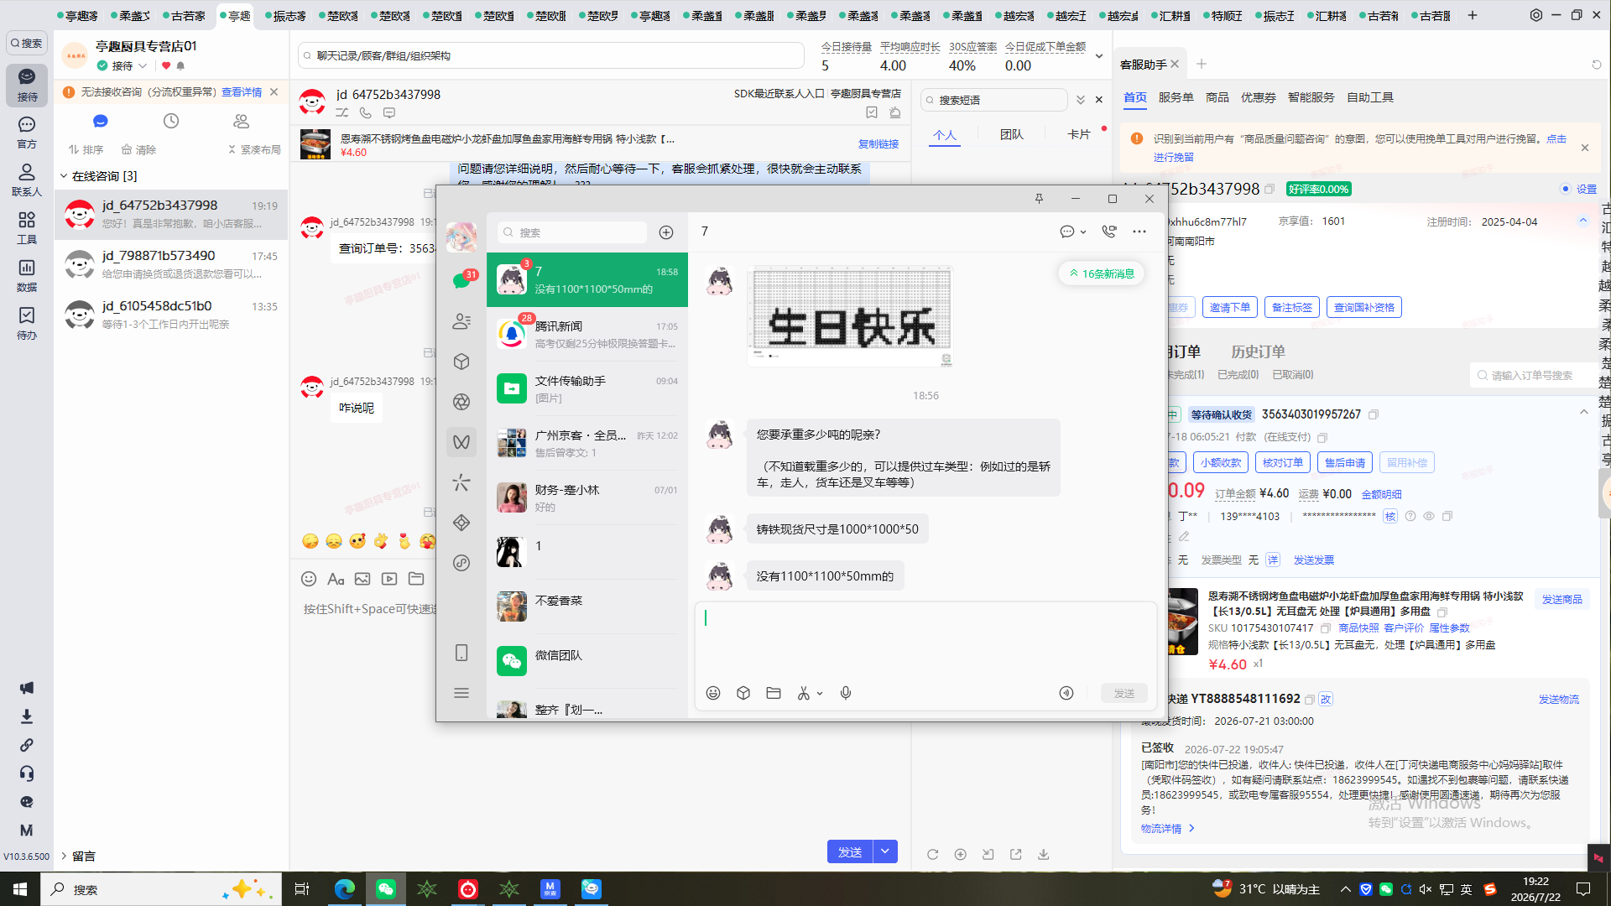
Task: Open 工具 section in JD left sidebar
Action: [27, 227]
